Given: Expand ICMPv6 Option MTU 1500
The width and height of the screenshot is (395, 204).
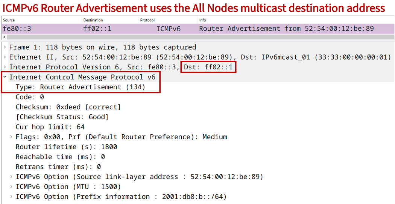Looking at the screenshot, I should [11, 187].
